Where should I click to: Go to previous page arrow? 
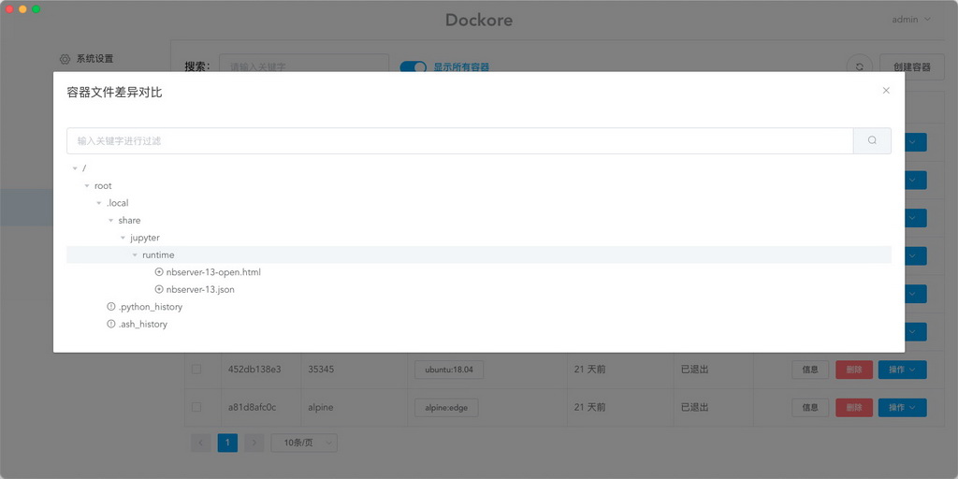coord(201,443)
